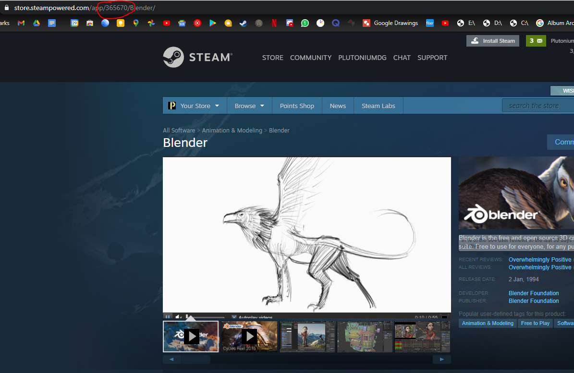This screenshot has width=574, height=373.
Task: Toggle the Autoplay videos checkbox
Action: tap(234, 317)
